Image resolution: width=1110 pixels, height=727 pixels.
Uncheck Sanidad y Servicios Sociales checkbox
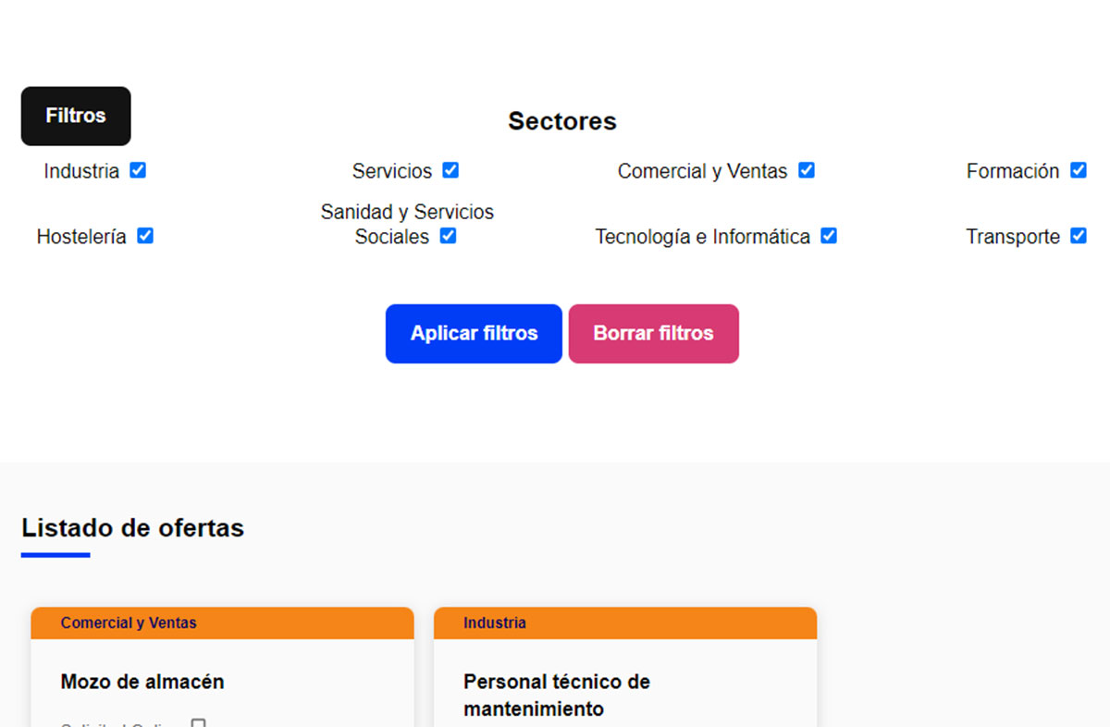point(449,236)
